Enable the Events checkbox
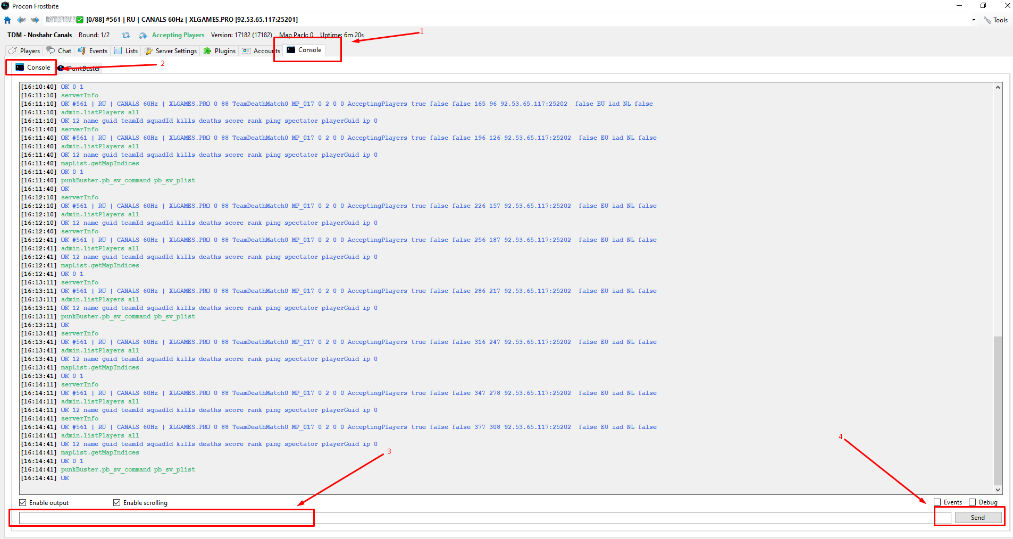1013x539 pixels. pyautogui.click(x=937, y=502)
